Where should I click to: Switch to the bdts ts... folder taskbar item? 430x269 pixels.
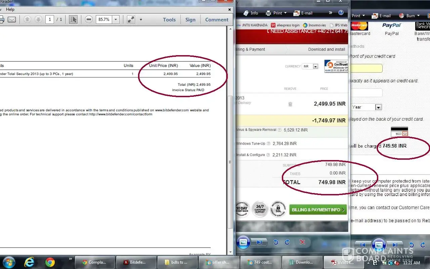coord(177,262)
